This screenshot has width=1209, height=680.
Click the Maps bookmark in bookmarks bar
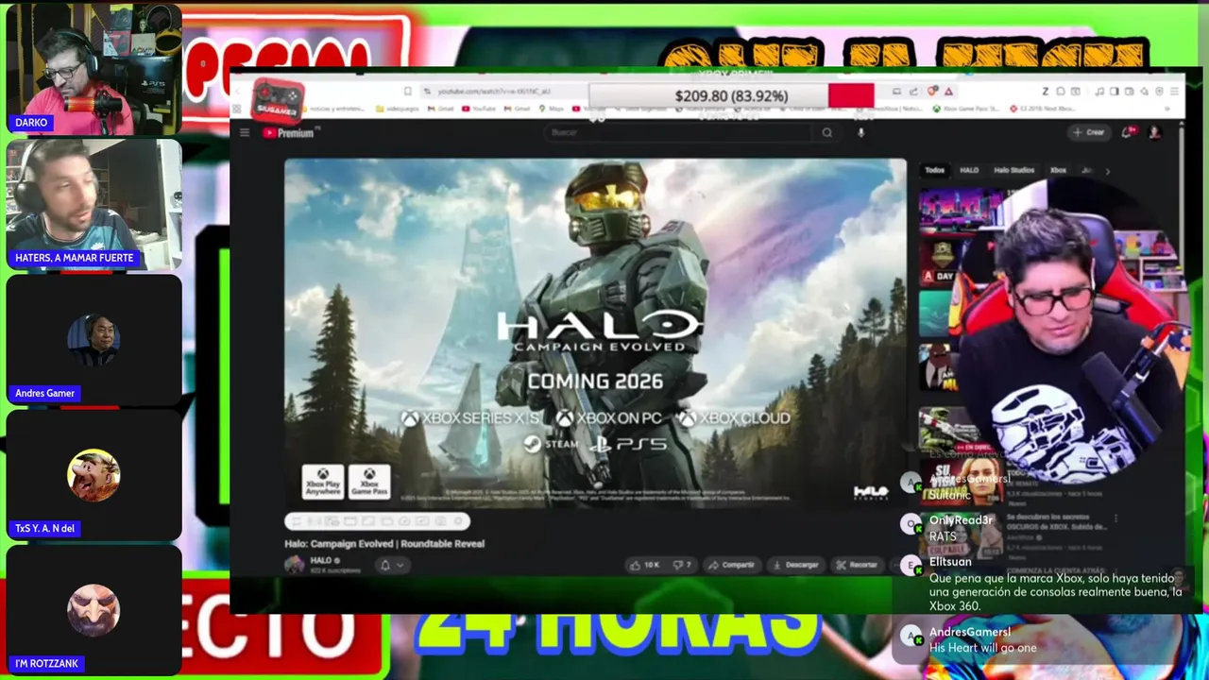coord(549,109)
